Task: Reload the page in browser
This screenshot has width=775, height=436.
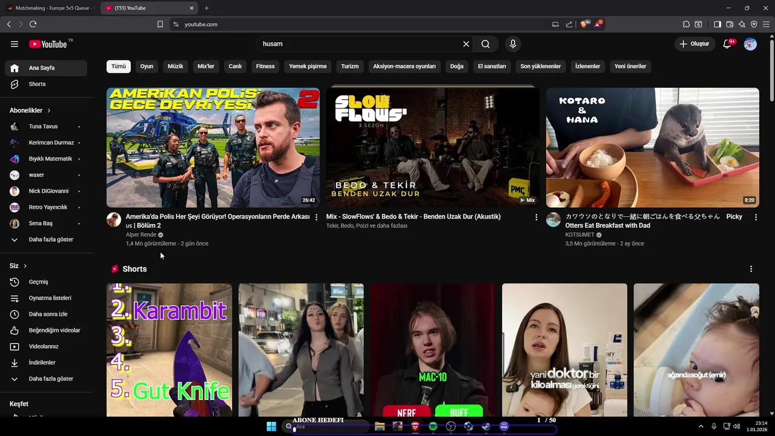Action: point(33,24)
